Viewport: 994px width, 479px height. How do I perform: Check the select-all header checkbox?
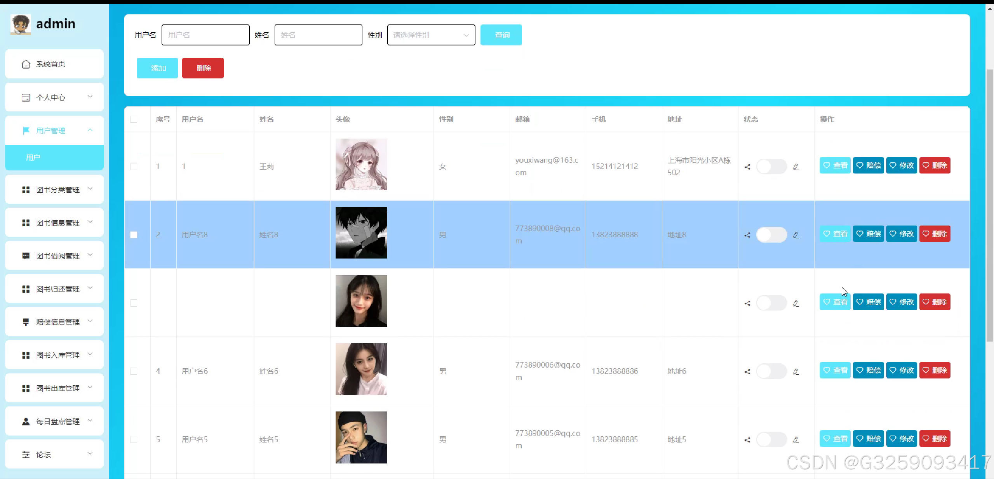134,119
